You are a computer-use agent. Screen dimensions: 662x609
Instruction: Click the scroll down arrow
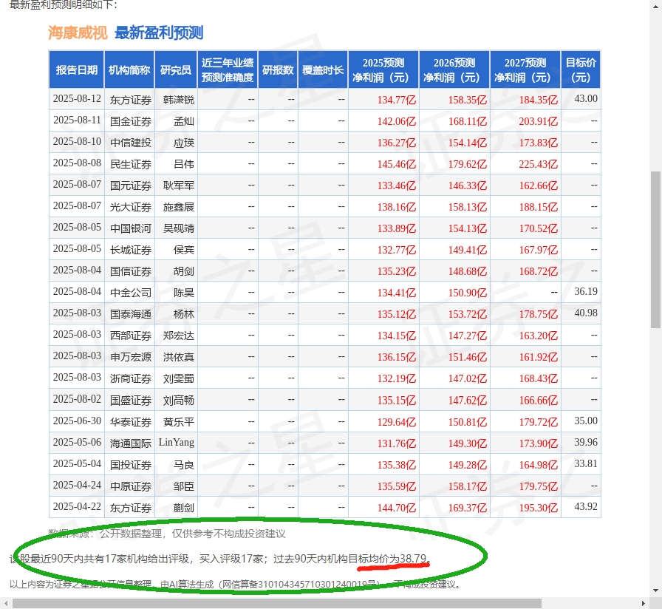pos(655,591)
